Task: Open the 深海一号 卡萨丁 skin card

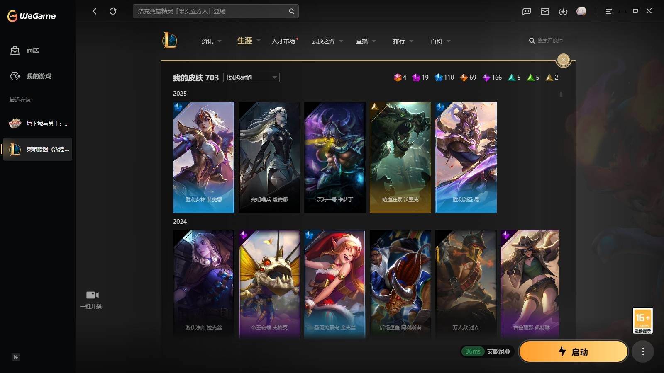Action: coord(335,157)
